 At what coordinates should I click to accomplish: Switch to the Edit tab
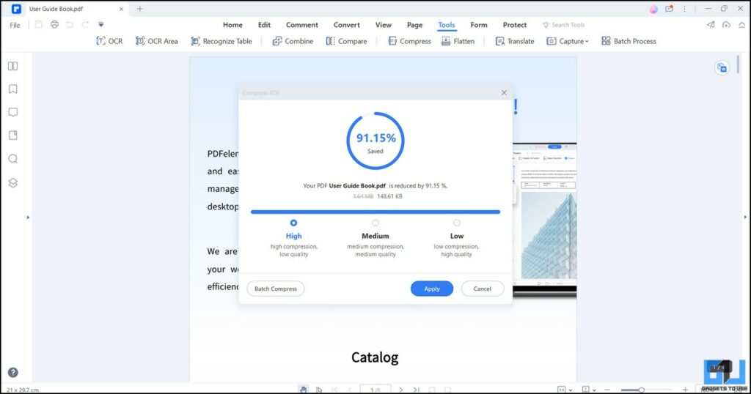[x=264, y=25]
